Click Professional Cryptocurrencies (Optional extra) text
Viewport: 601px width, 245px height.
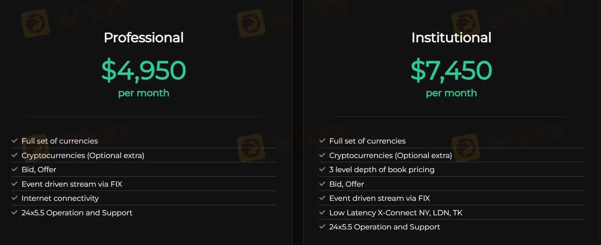pos(83,156)
